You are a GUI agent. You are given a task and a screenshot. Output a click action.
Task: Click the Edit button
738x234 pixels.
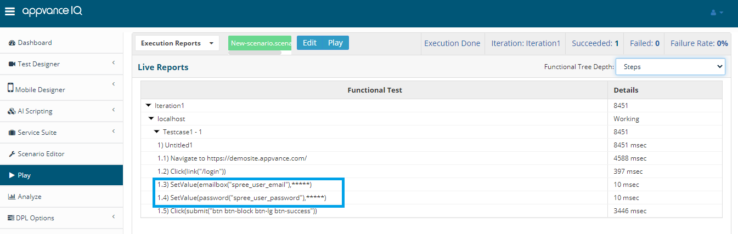click(309, 43)
